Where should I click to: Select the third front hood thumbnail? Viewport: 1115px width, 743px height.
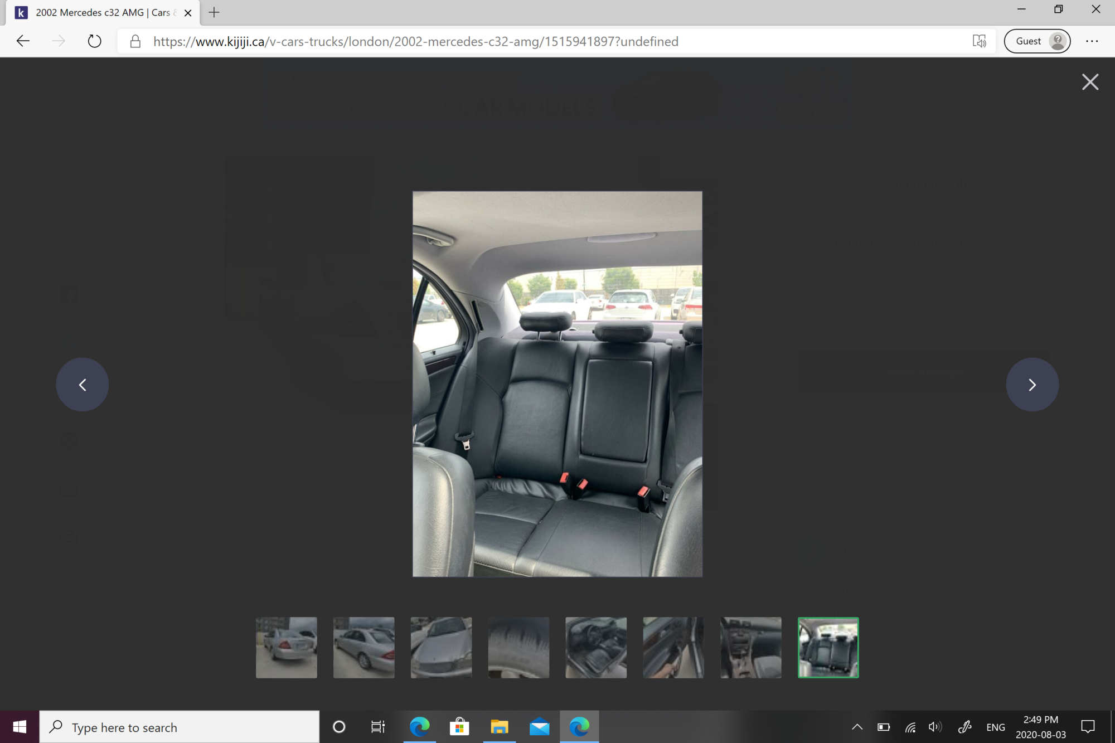[x=442, y=648]
